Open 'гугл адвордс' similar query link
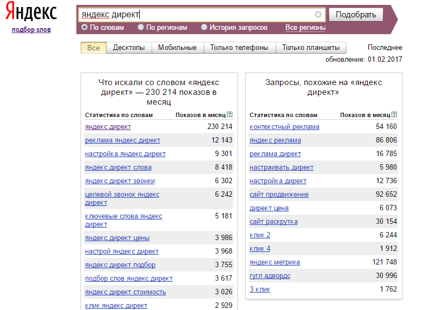The height and width of the screenshot is (310, 424). 270,276
